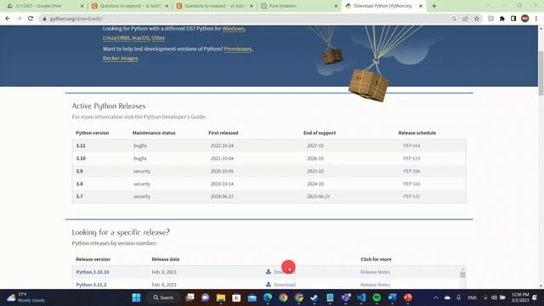Open the Windows download link
544x306 pixels.
[x=233, y=28]
